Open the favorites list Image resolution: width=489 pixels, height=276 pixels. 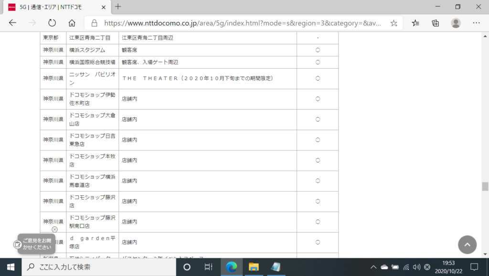tap(415, 23)
